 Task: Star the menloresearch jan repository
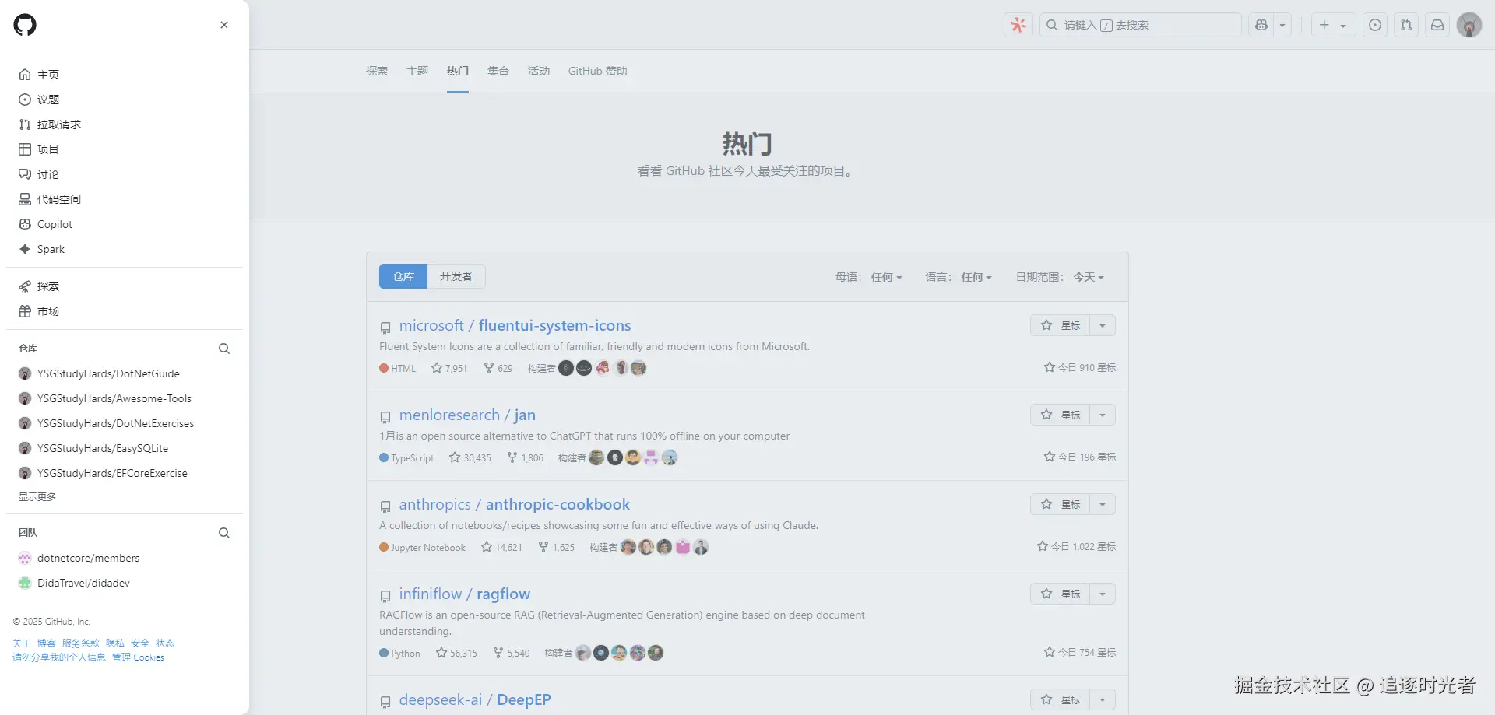pos(1061,415)
